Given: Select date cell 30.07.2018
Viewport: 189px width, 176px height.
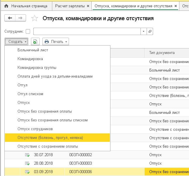Looking at the screenshot, I should (x=43, y=155).
